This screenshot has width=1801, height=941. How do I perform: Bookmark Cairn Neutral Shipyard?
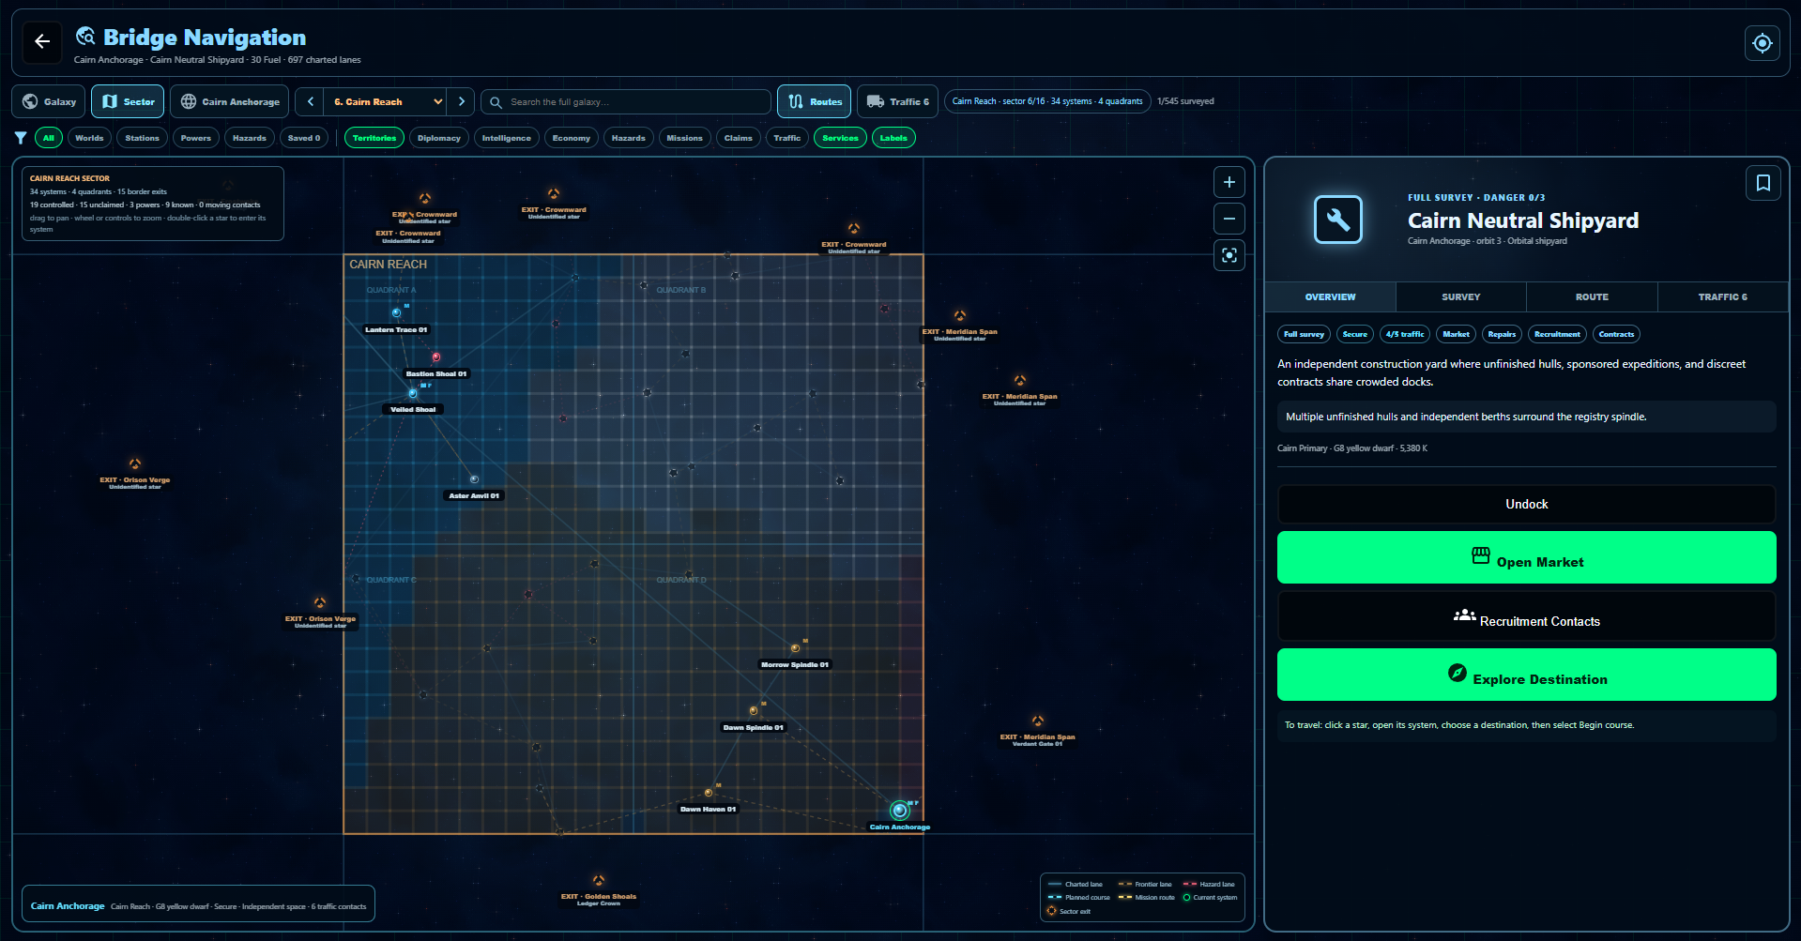(x=1763, y=183)
